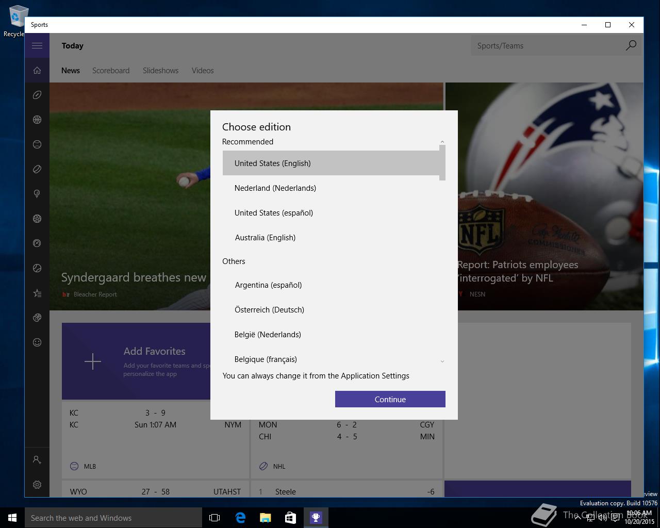The image size is (660, 528).
Task: Click the smiley feedback icon
Action: [37, 342]
